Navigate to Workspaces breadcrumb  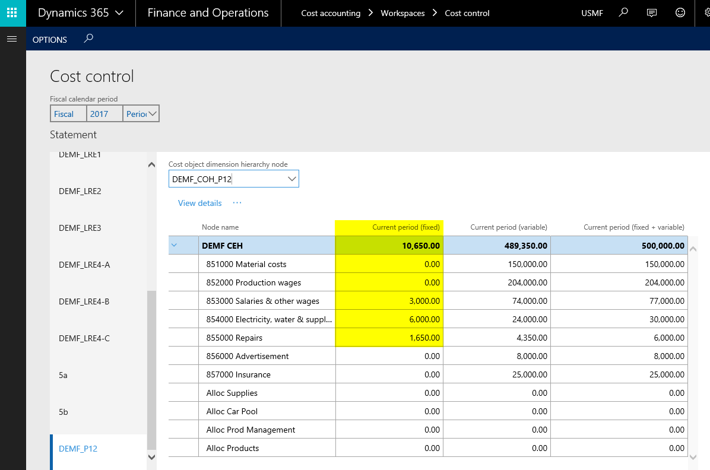click(402, 13)
